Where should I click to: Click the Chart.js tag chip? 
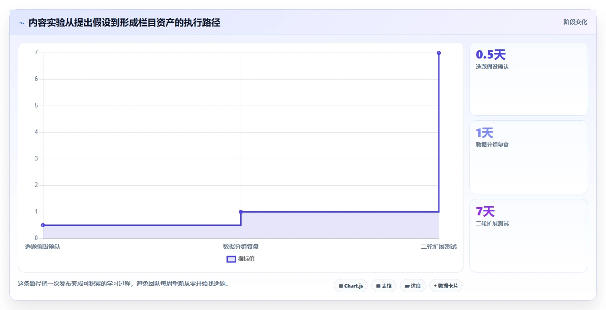point(351,286)
